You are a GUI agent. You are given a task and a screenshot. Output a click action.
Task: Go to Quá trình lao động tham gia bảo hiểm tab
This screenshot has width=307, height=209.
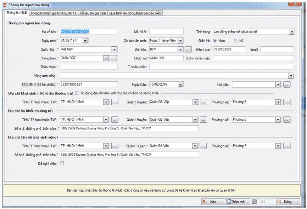[x=135, y=13]
